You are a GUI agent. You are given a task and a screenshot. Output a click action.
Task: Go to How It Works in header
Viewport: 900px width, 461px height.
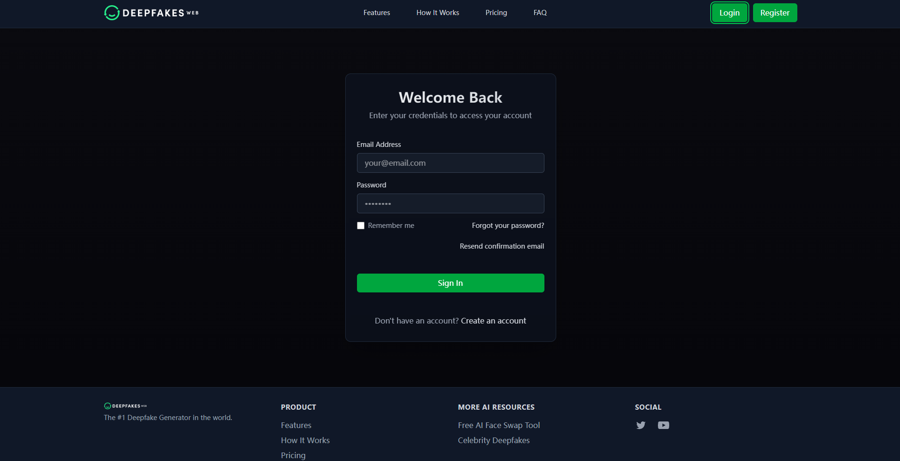pos(438,13)
